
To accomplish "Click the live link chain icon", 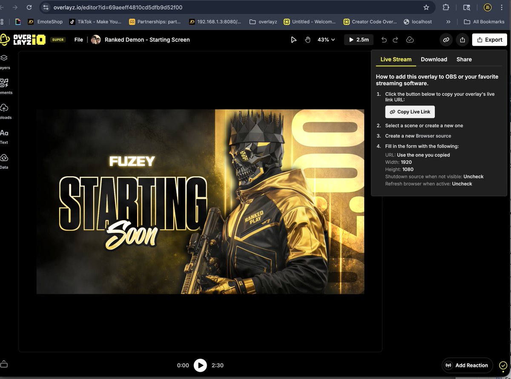I will point(446,40).
